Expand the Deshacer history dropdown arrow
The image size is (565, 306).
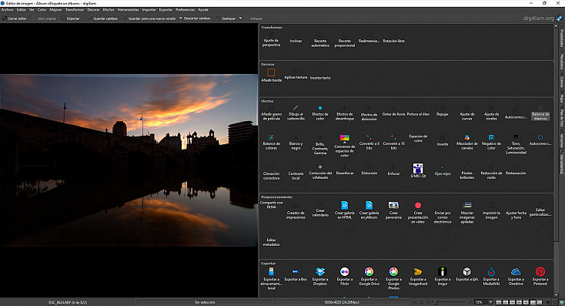pyautogui.click(x=240, y=18)
